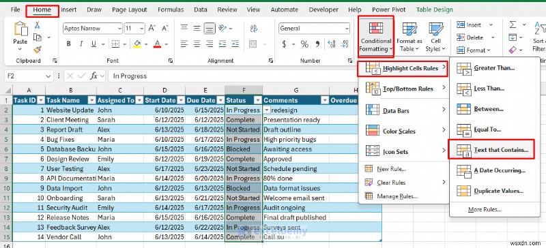The image size is (546, 248).
Task: Click the Comma Style icon
Action: tap(317, 44)
